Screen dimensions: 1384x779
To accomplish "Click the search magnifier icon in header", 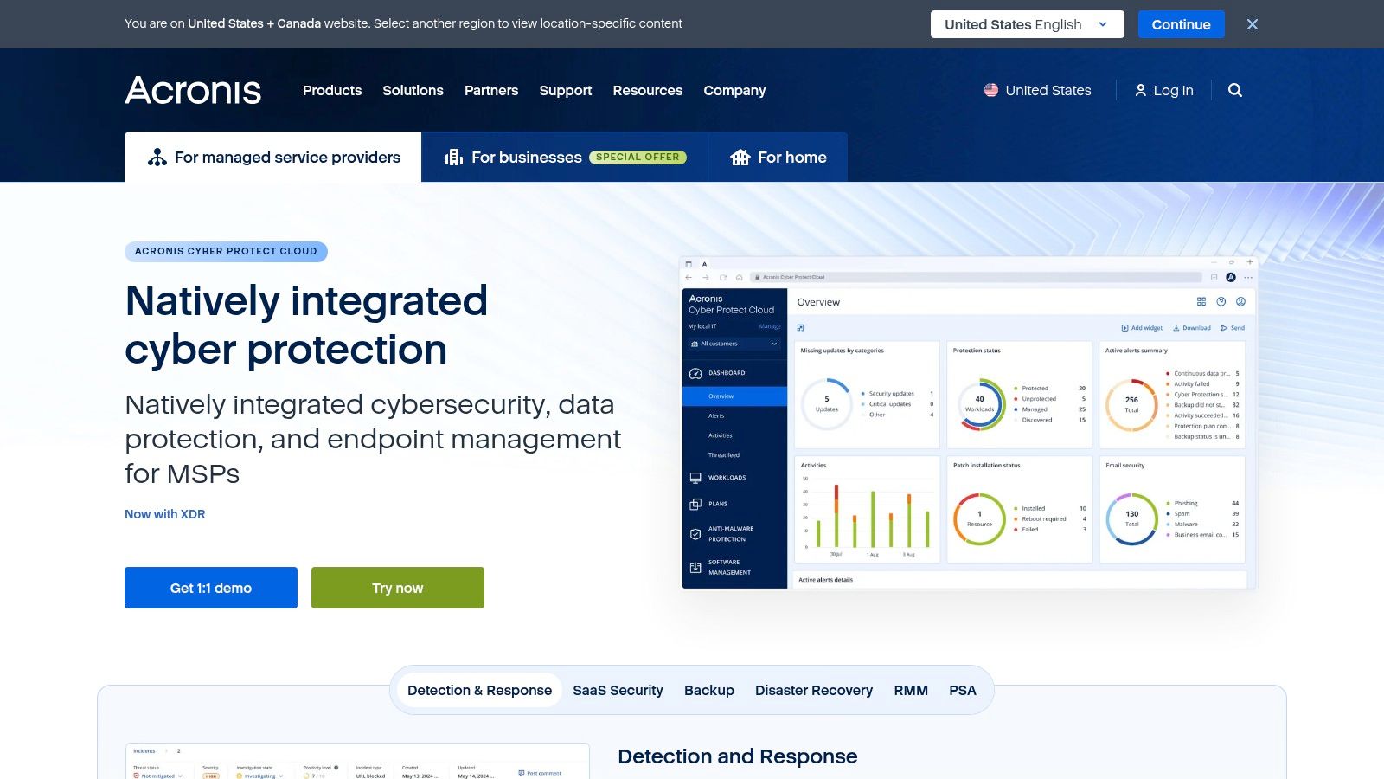I will [x=1235, y=90].
